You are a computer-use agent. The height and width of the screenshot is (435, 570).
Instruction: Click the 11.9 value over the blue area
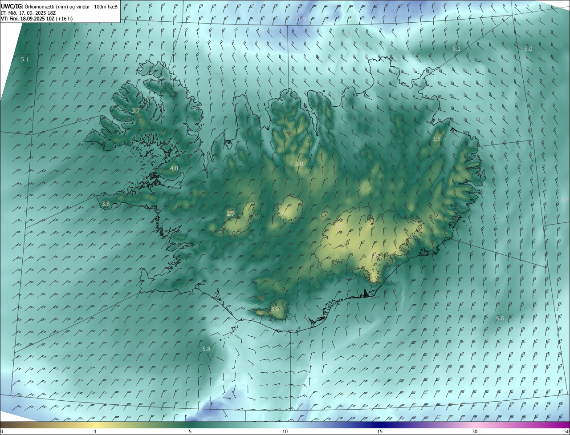click(300, 19)
